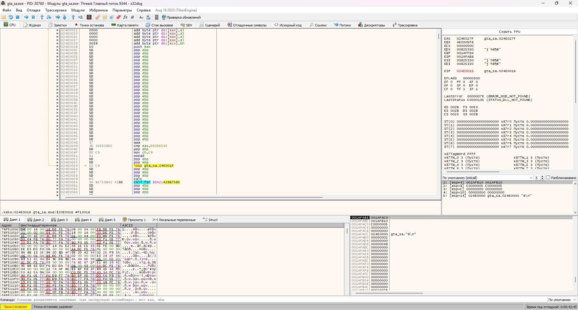Viewport: 578px width, 310px height.
Task: Run the program with the arrow icon
Action: click(x=26, y=17)
